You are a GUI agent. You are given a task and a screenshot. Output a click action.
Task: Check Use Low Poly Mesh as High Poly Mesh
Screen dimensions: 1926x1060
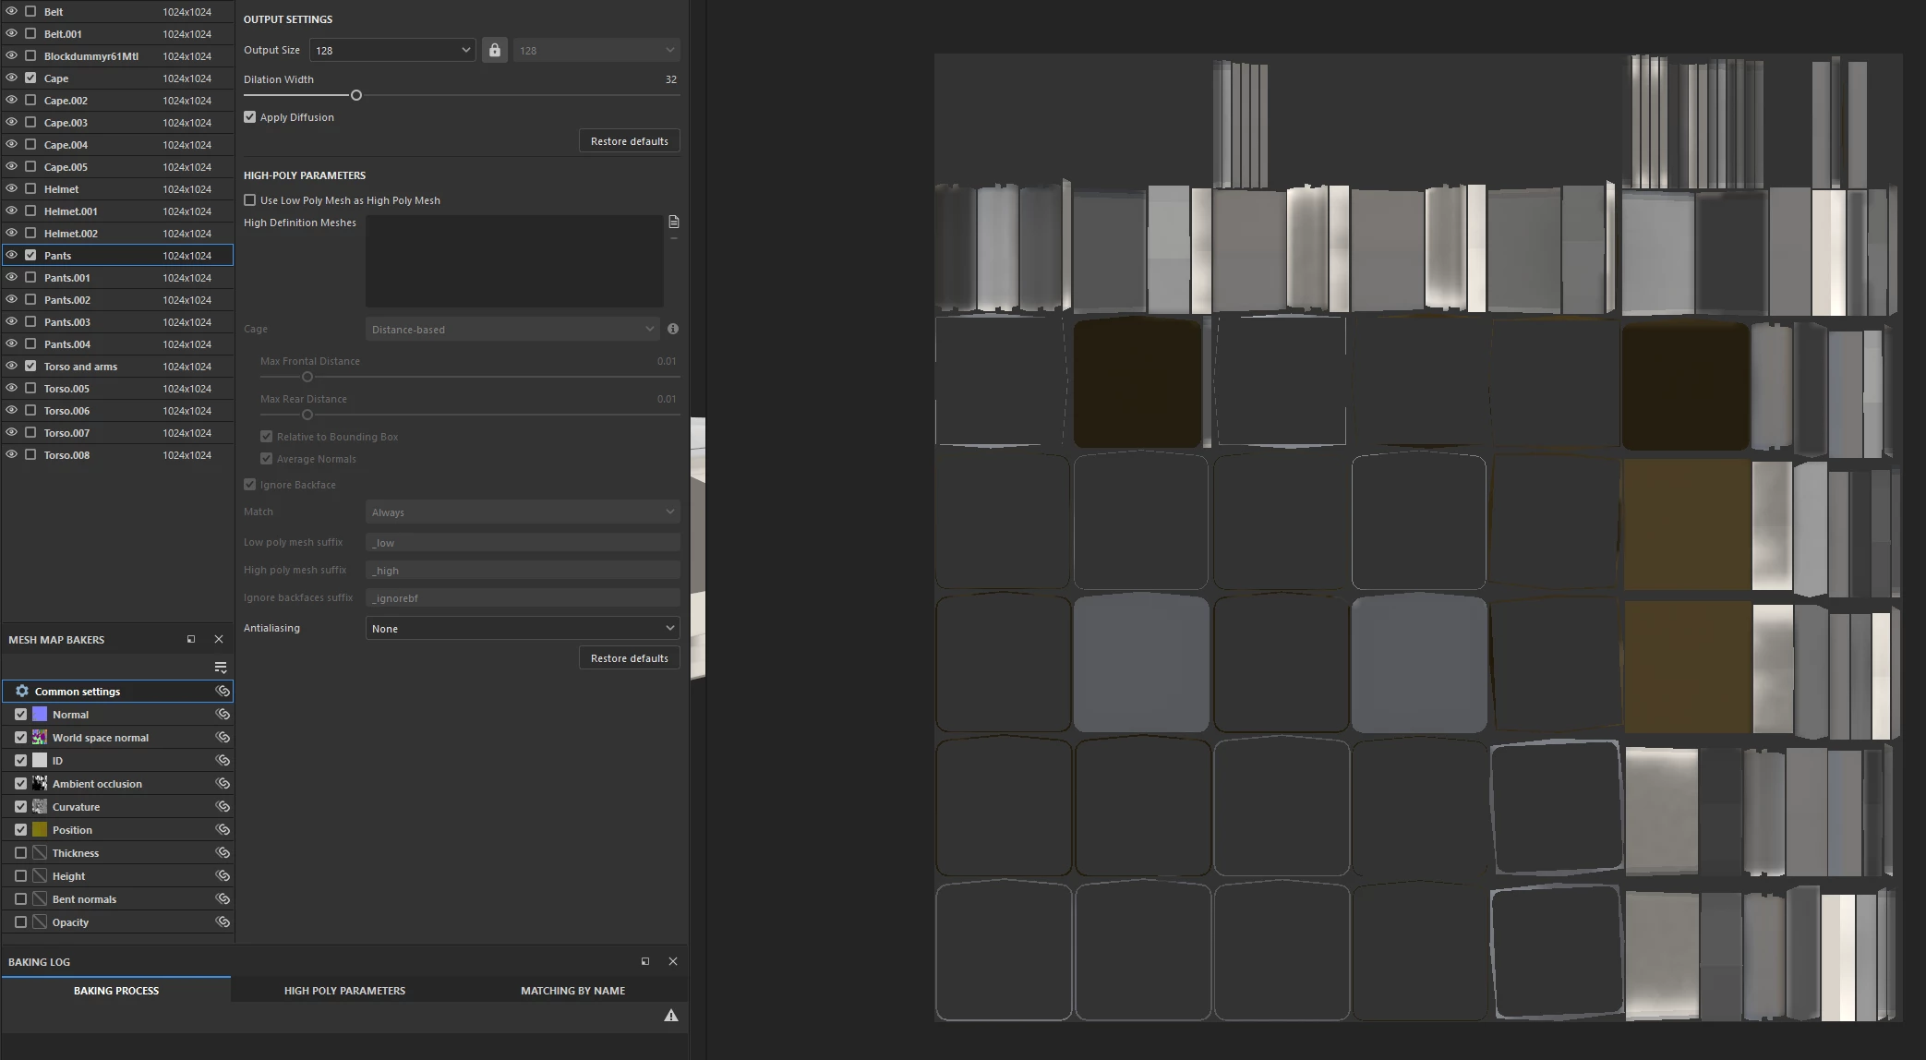click(250, 200)
